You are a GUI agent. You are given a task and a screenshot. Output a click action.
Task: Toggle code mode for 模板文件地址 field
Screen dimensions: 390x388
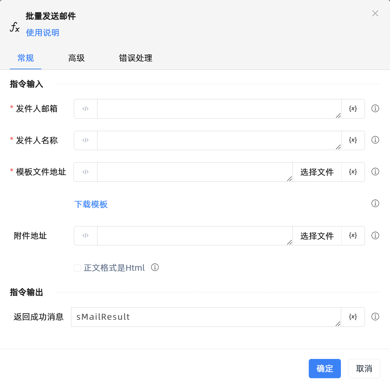(86, 172)
